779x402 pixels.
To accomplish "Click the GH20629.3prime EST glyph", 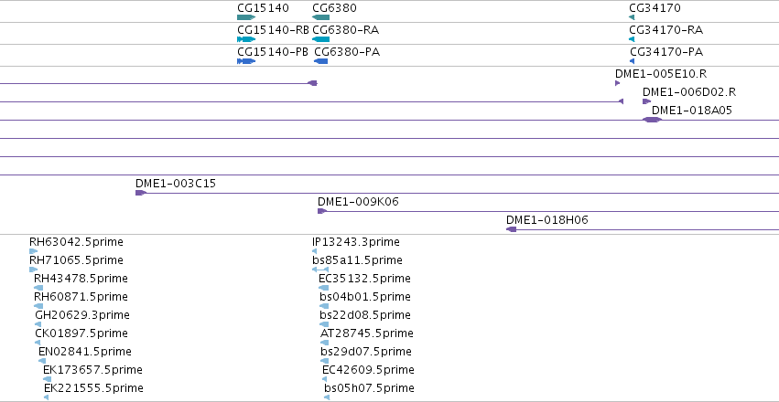I will [38, 324].
